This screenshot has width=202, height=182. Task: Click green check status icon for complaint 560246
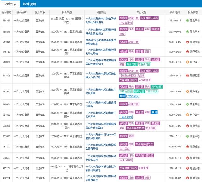tap(187, 32)
